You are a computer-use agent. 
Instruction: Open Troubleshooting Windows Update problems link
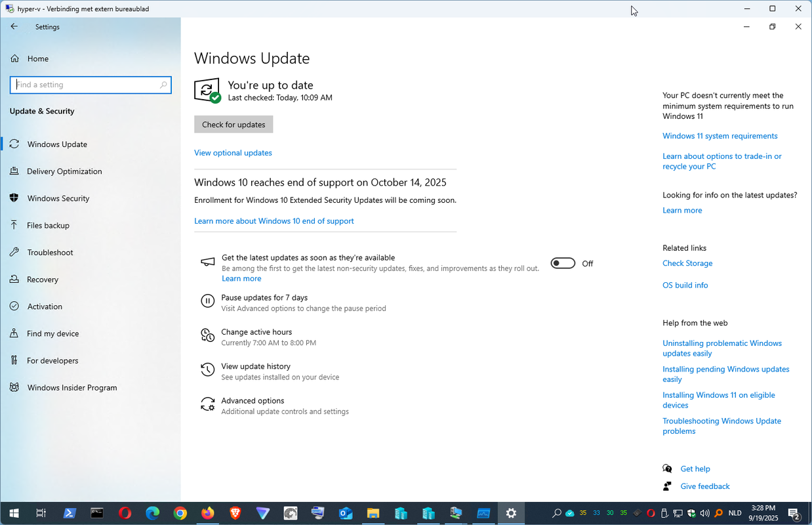pyautogui.click(x=721, y=426)
